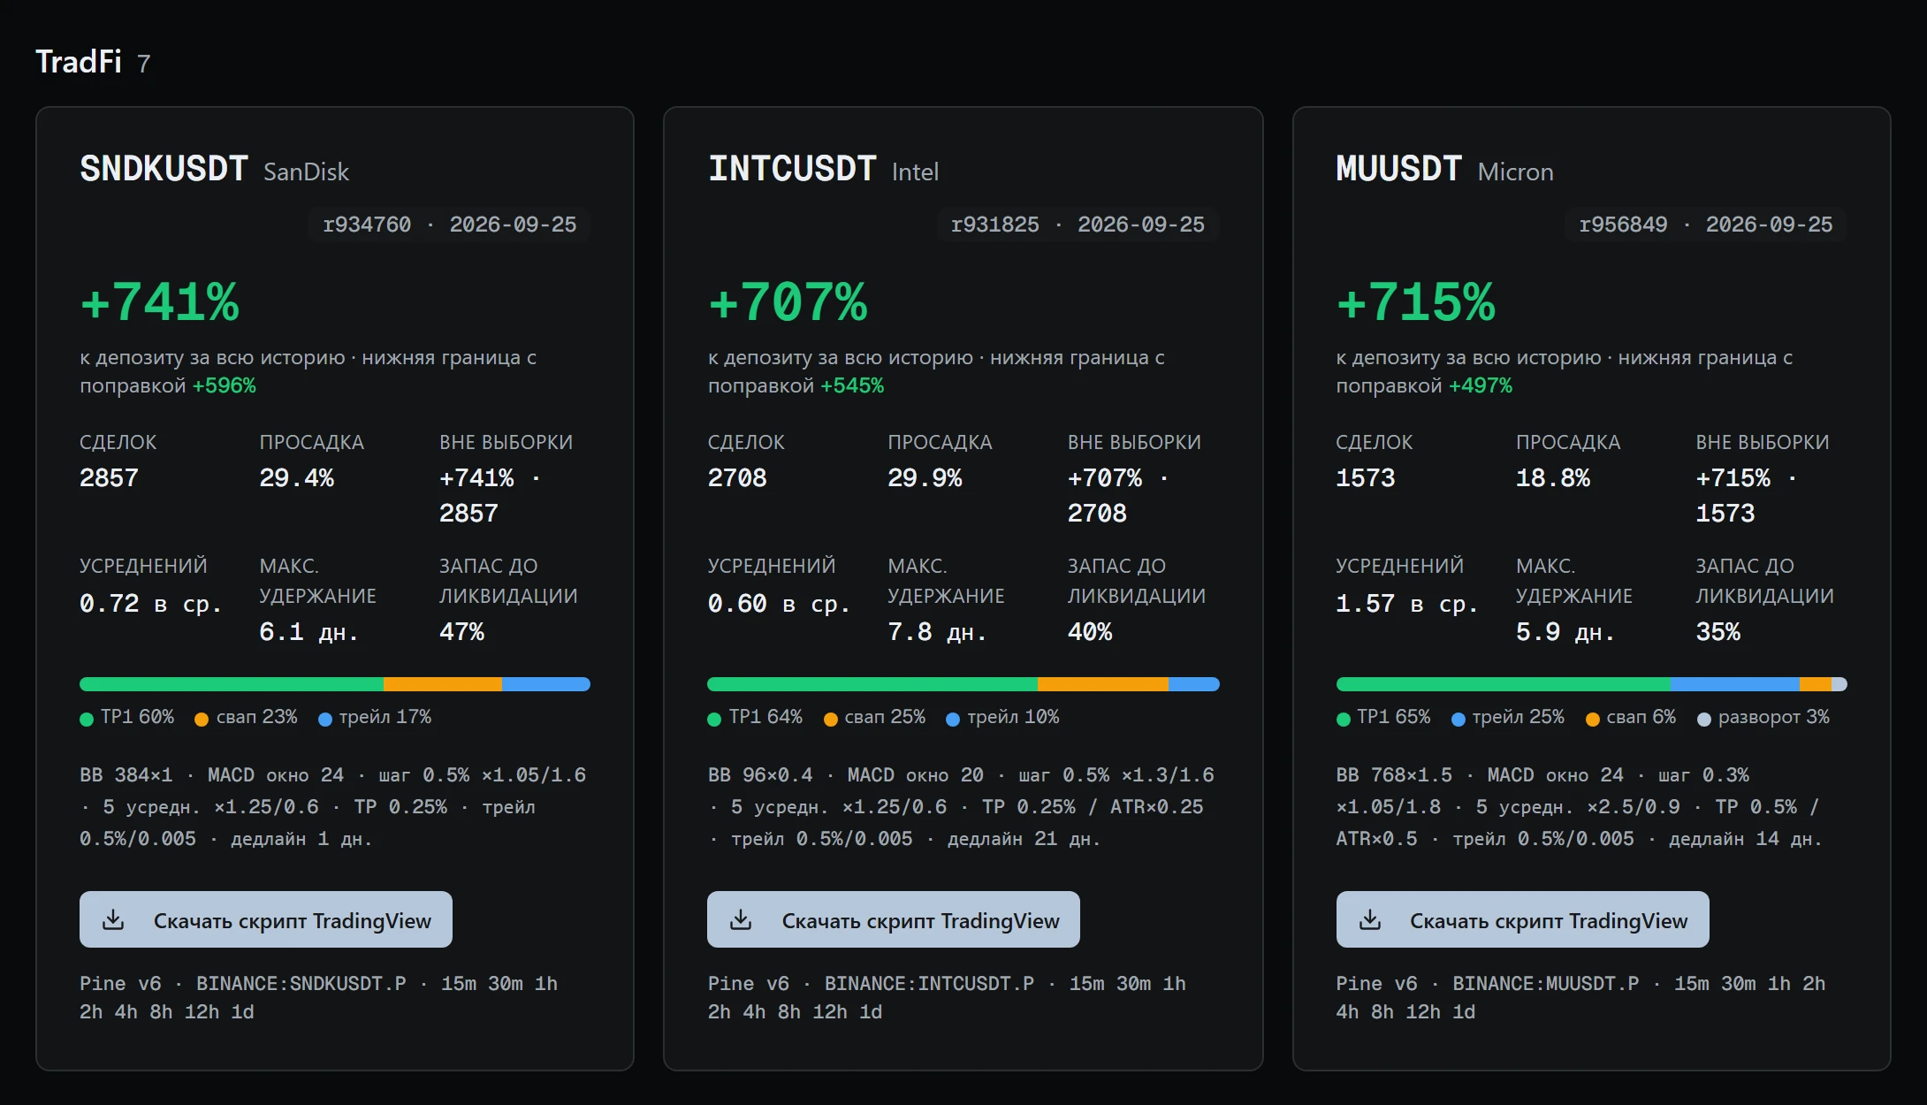
Task: Click the orange свап 25% legend dot
Action: [830, 719]
